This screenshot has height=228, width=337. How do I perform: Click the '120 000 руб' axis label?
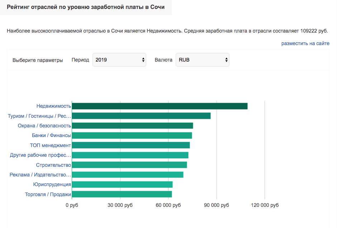point(265,205)
